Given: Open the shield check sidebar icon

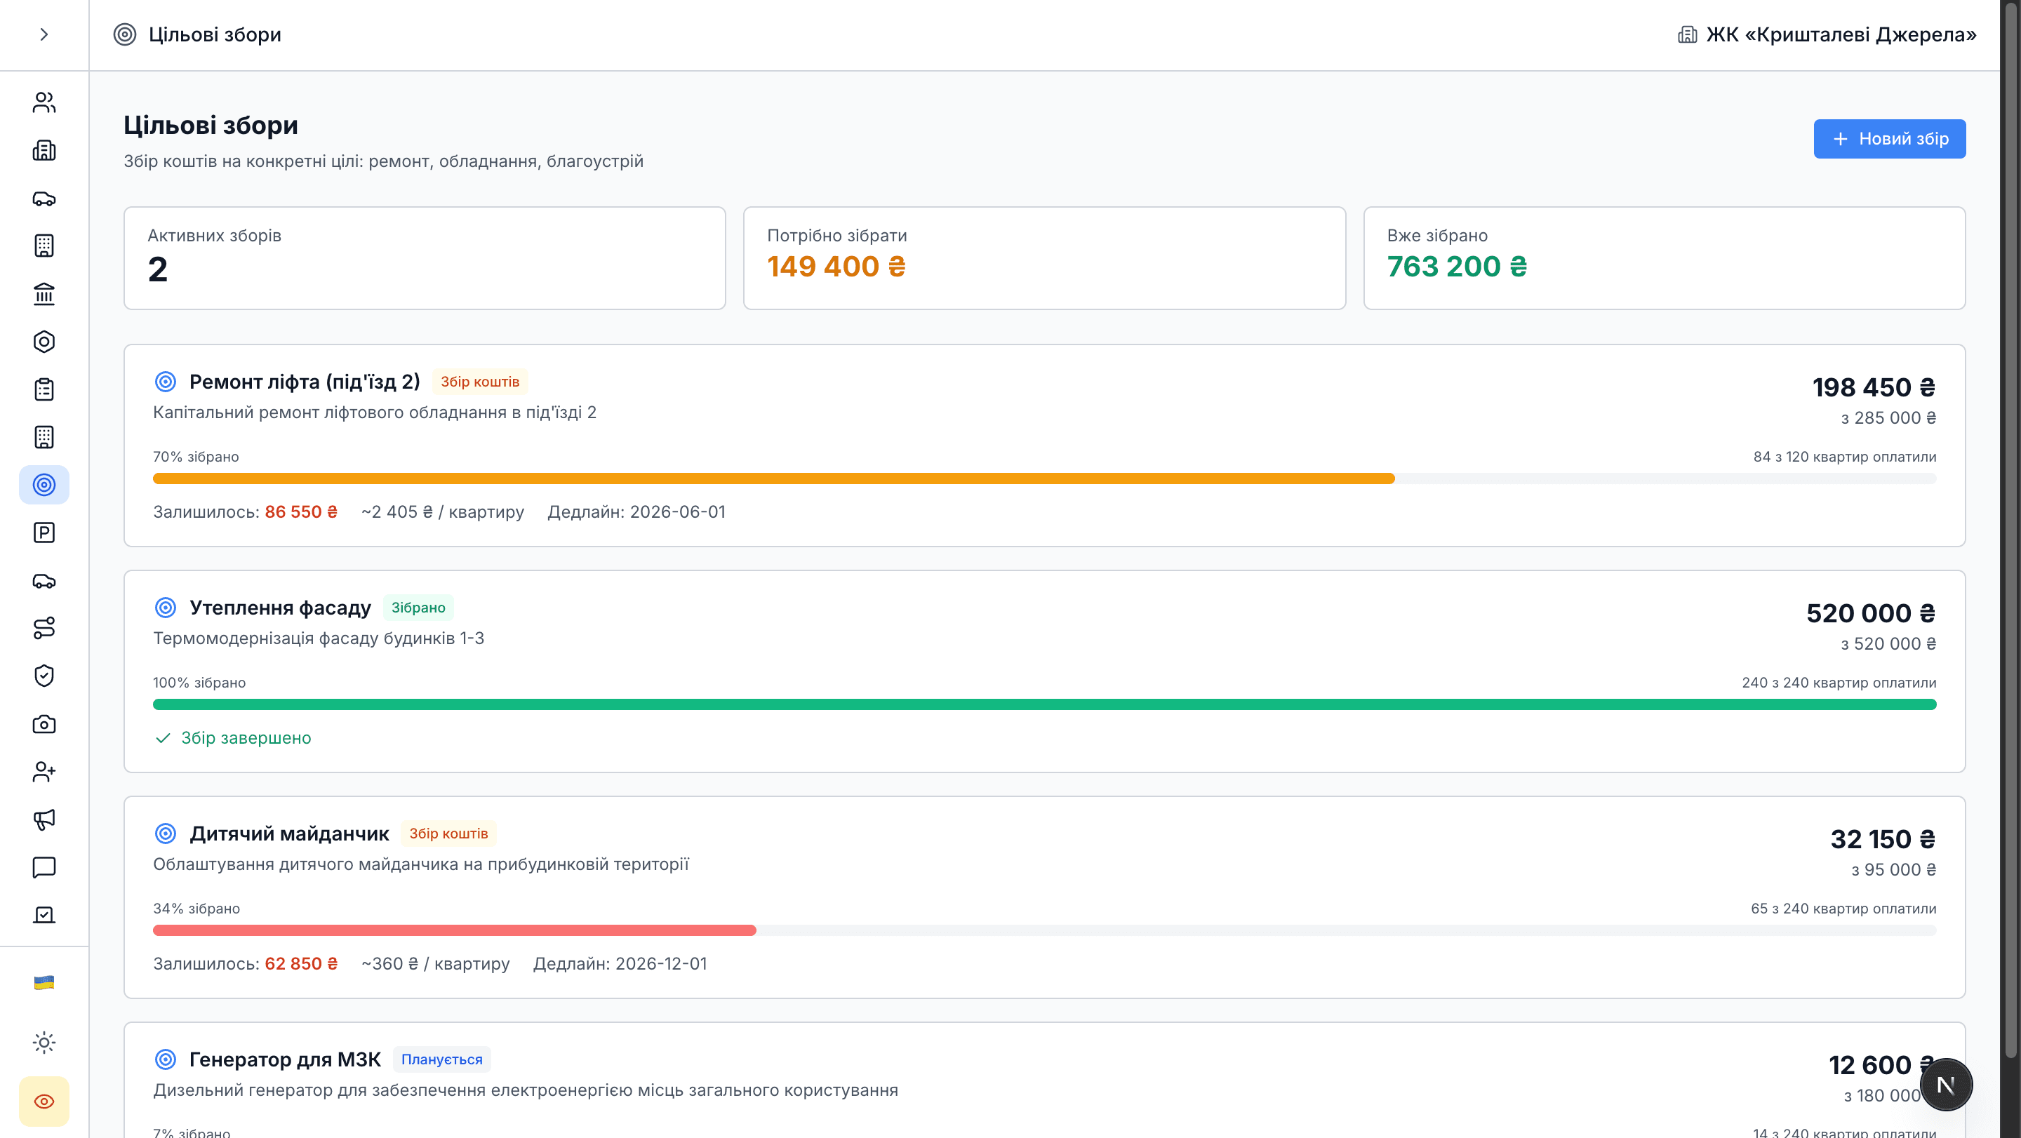Looking at the screenshot, I should coord(44,676).
